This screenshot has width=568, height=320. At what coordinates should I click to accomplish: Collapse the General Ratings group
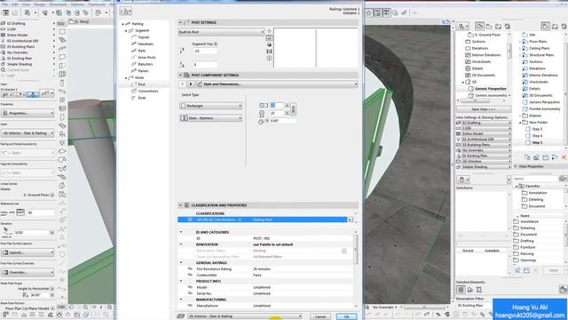coord(181,263)
